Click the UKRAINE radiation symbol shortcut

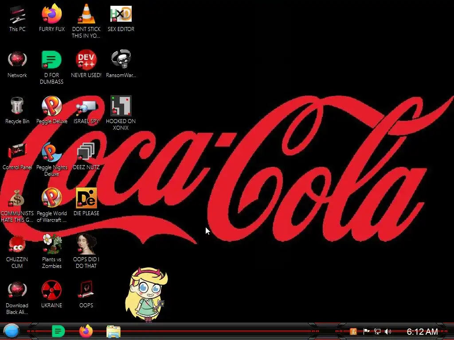pos(51,290)
